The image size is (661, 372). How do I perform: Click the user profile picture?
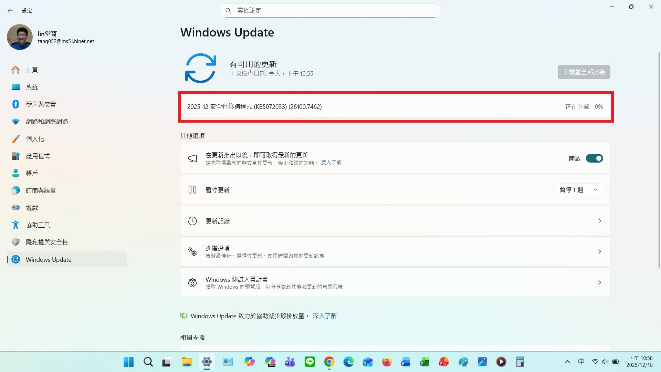[x=20, y=37]
